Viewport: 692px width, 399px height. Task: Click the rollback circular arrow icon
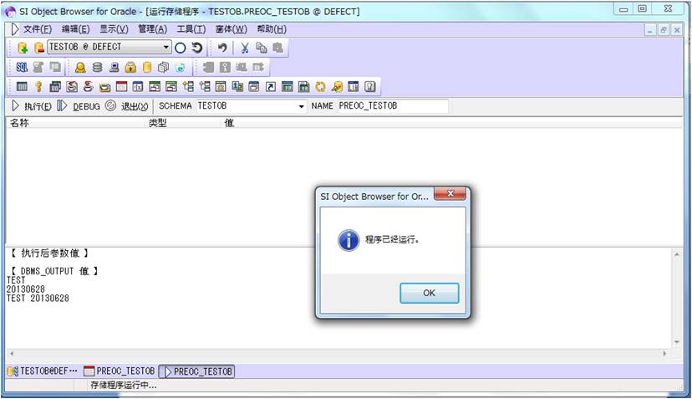[197, 48]
